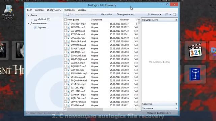The width and height of the screenshot is (216, 121).
Task: Expand the Заголовок panel
Action: 176,108
